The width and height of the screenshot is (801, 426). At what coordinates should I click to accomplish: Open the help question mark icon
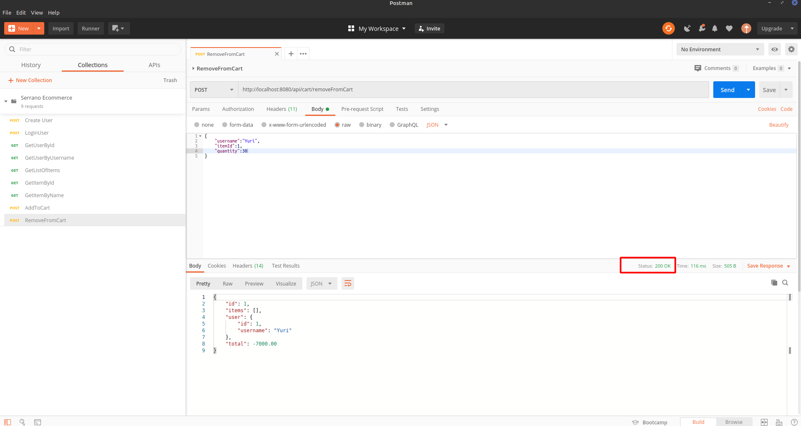point(794,422)
